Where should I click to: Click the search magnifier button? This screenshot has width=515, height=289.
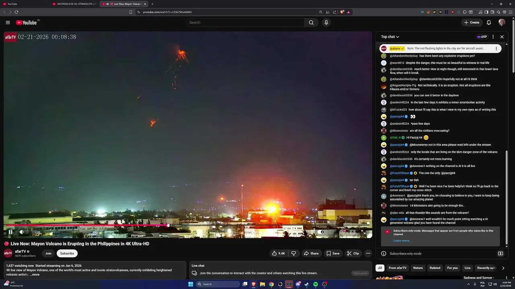[x=311, y=22]
